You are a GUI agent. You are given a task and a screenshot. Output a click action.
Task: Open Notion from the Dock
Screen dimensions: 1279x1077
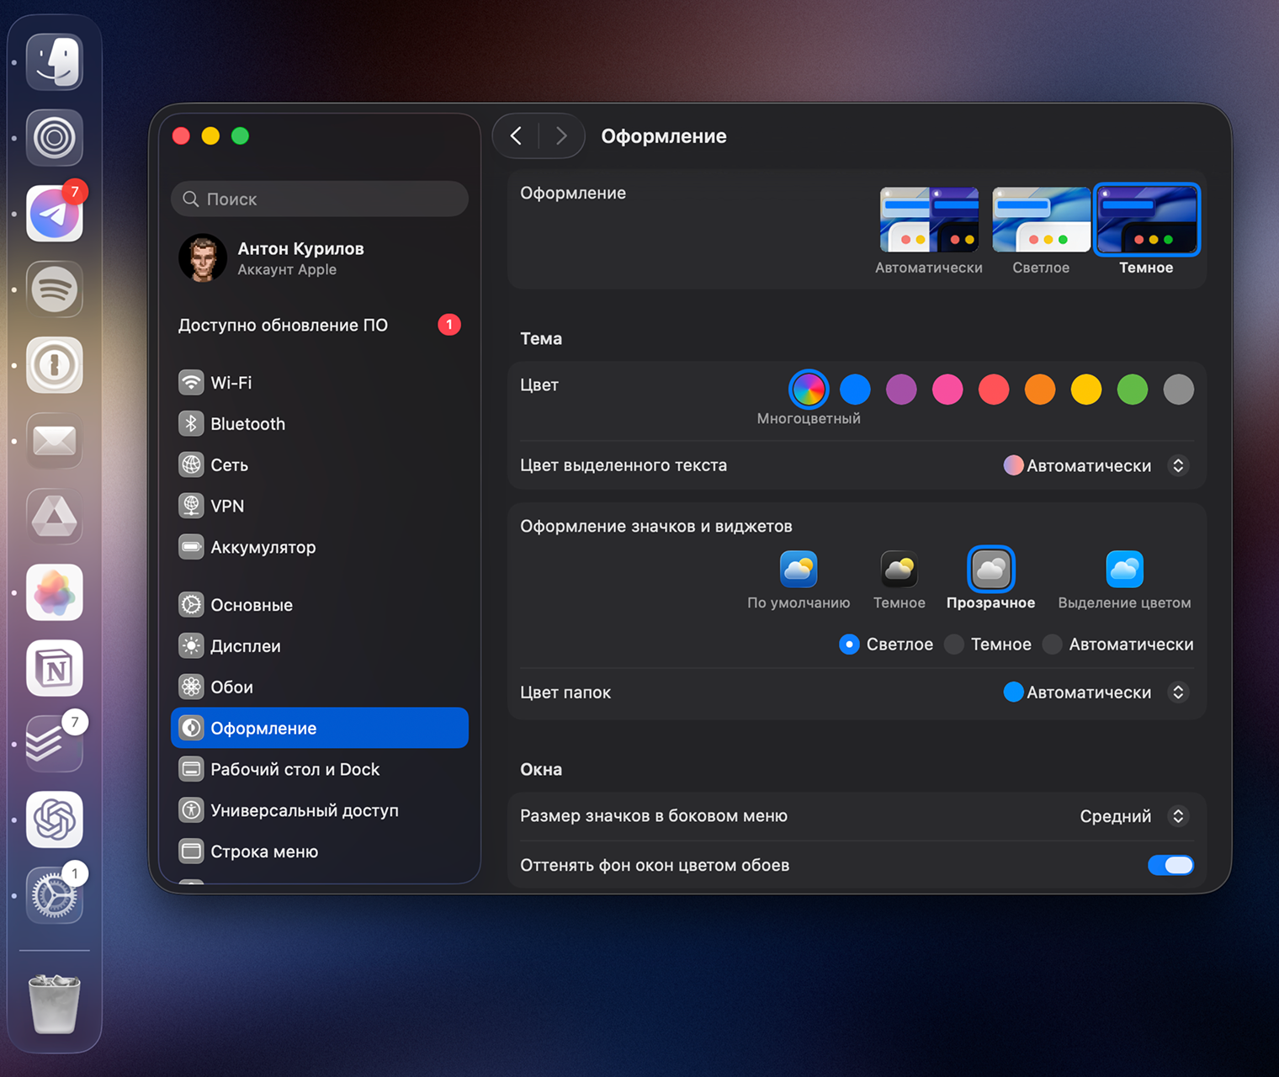[x=55, y=668]
